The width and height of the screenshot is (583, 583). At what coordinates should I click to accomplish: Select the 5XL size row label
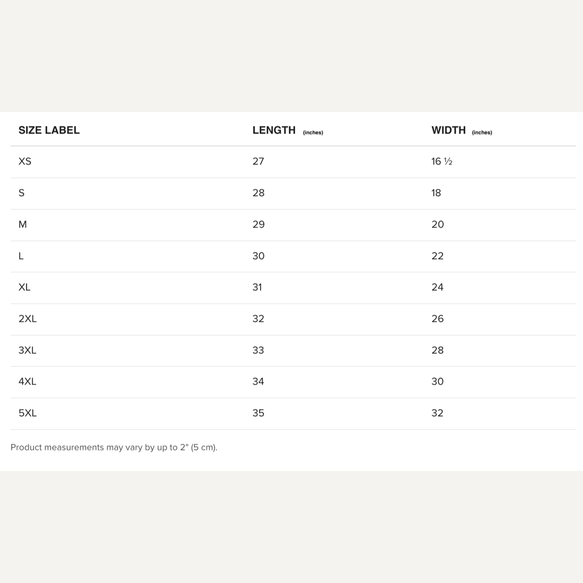click(27, 413)
